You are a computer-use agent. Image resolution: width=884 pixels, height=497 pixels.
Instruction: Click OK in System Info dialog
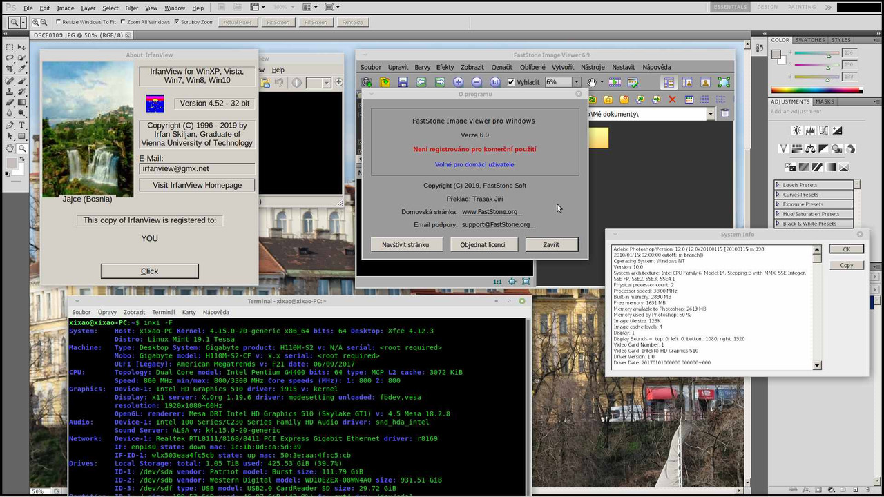tap(847, 249)
